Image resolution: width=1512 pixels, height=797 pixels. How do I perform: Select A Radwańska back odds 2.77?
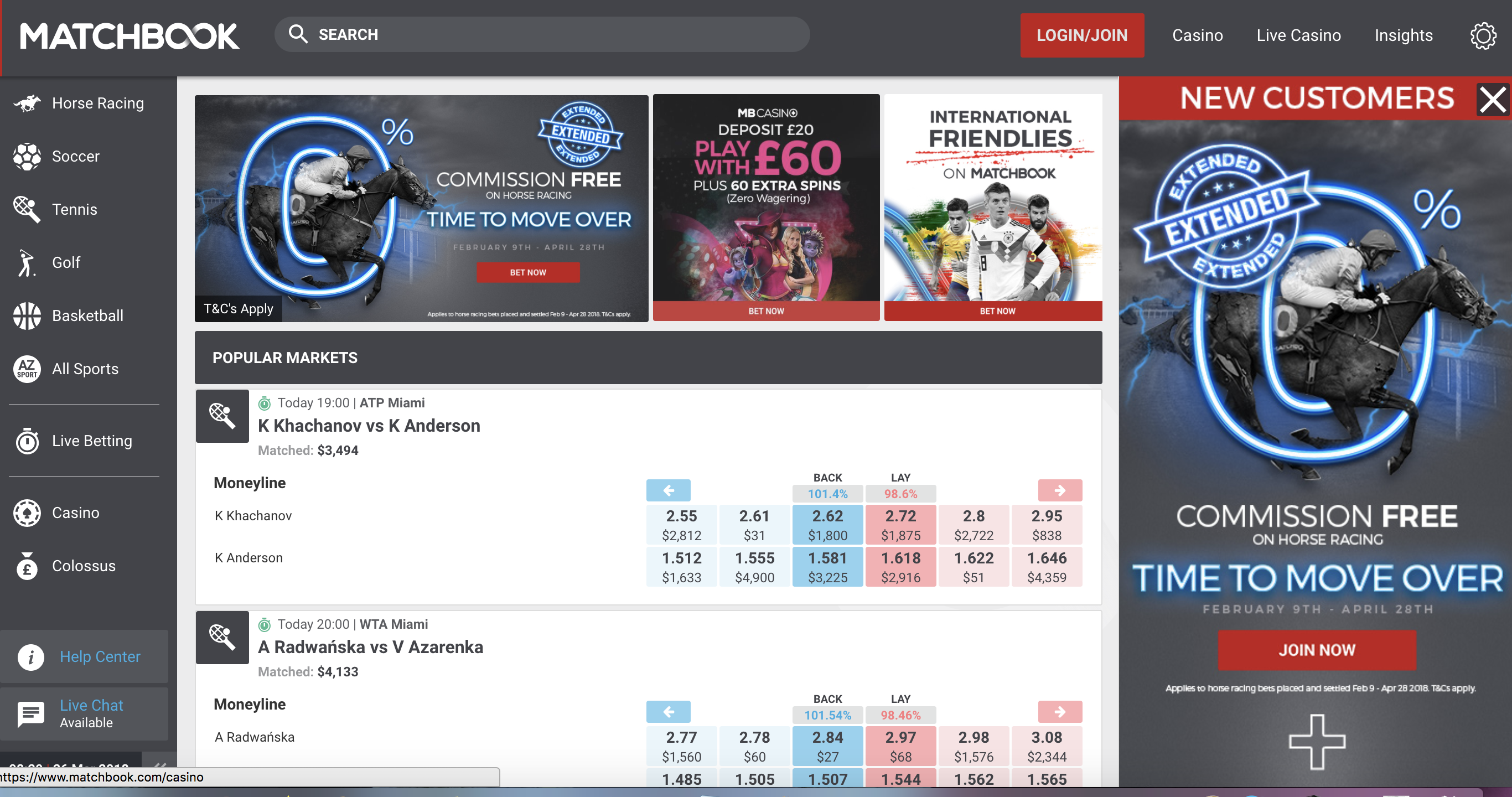(x=681, y=747)
